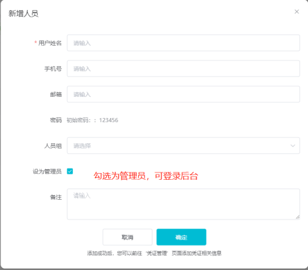Image resolution: width=308 pixels, height=270 pixels.
Task: Close the 新增人员 dialog with X icon
Action: pos(297,12)
